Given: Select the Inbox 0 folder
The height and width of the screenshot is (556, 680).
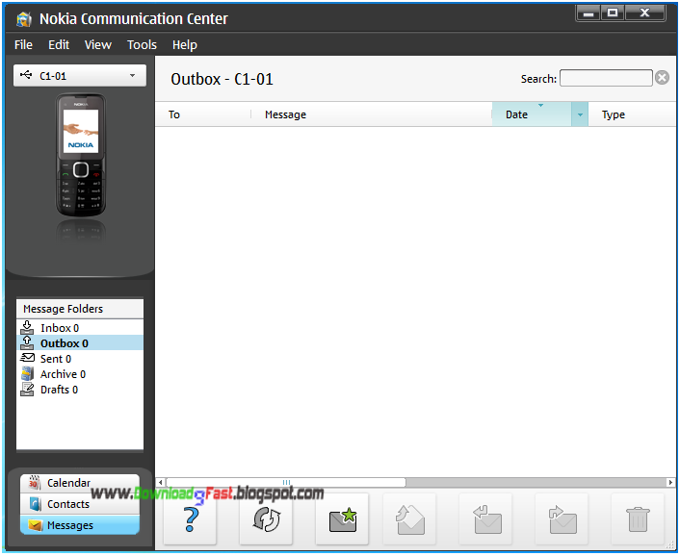Looking at the screenshot, I should click(80, 328).
